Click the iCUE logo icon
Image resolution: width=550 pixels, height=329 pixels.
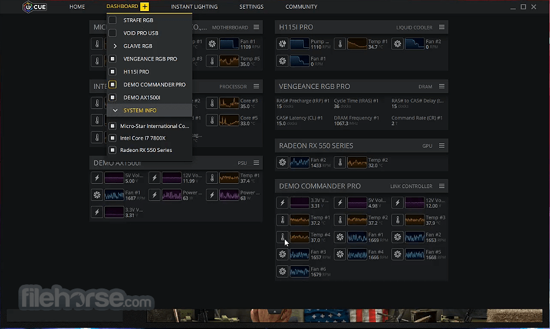[x=28, y=7]
